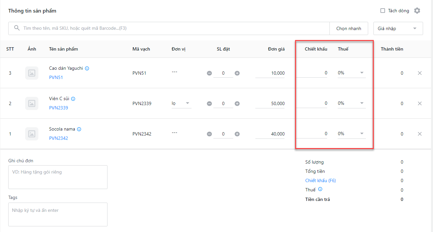Click quantity field for Socola nama
Image resolution: width=433 pixels, height=232 pixels.
tap(223, 134)
